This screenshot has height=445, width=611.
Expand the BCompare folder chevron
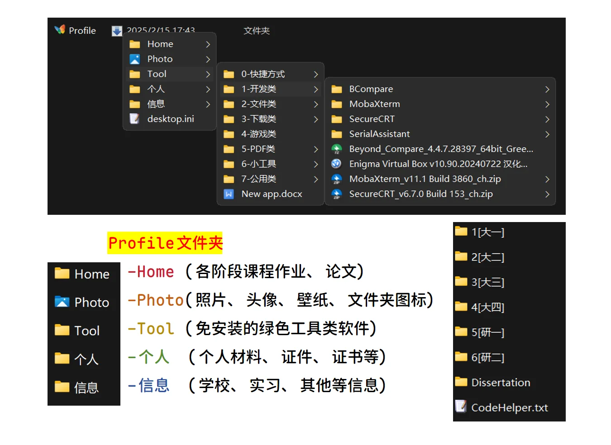pyautogui.click(x=547, y=89)
